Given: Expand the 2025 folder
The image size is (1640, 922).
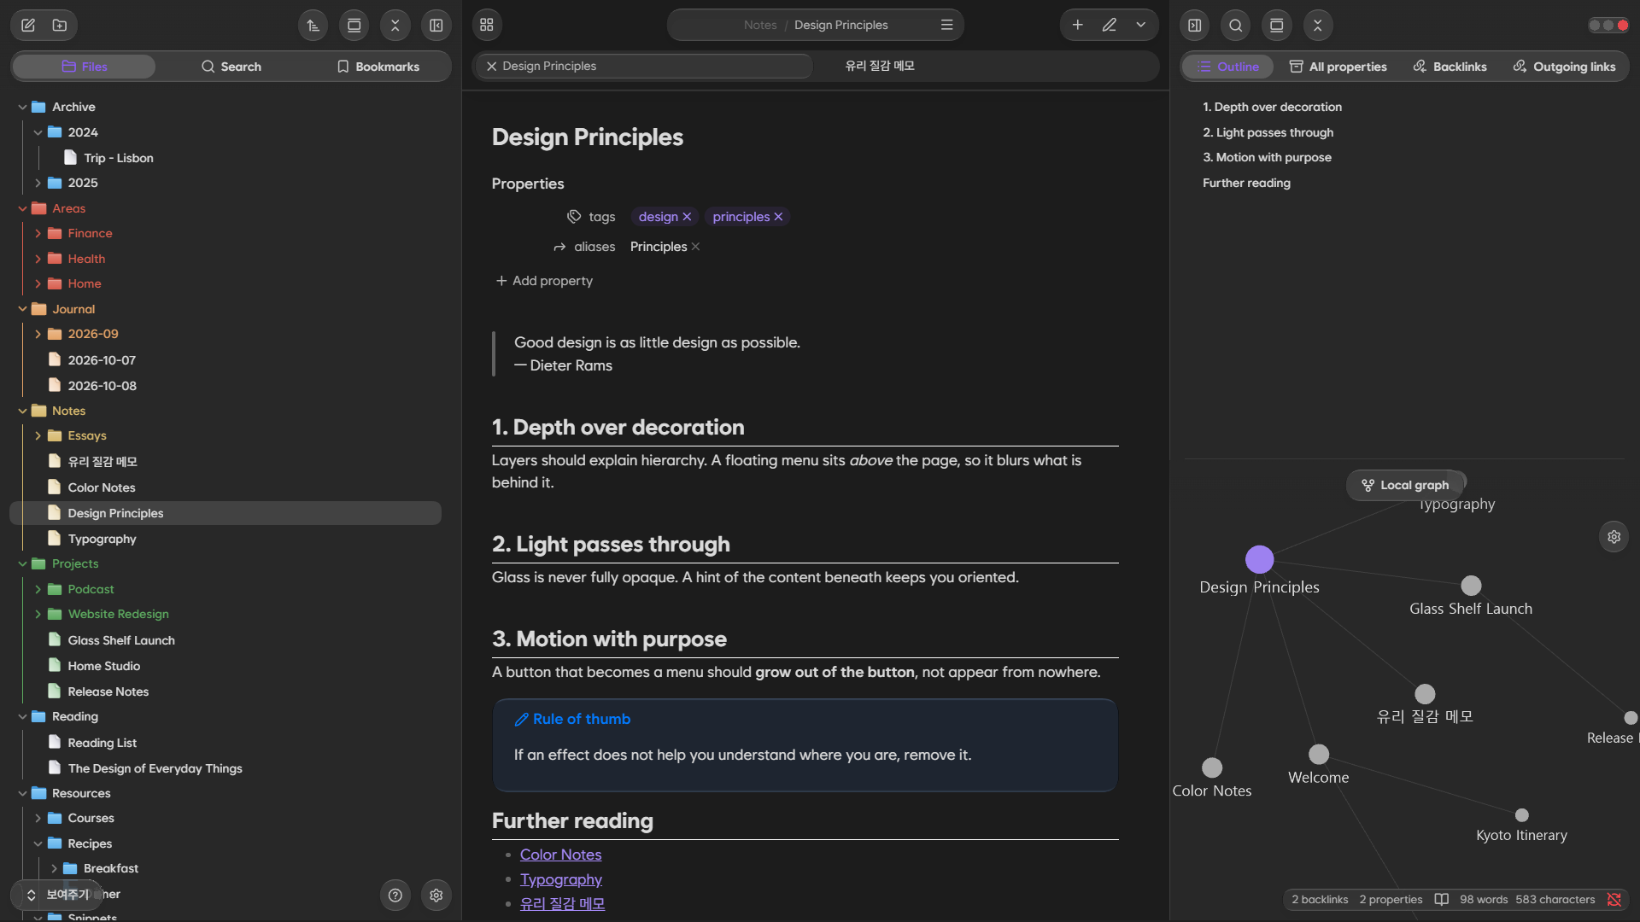Looking at the screenshot, I should click(x=38, y=184).
